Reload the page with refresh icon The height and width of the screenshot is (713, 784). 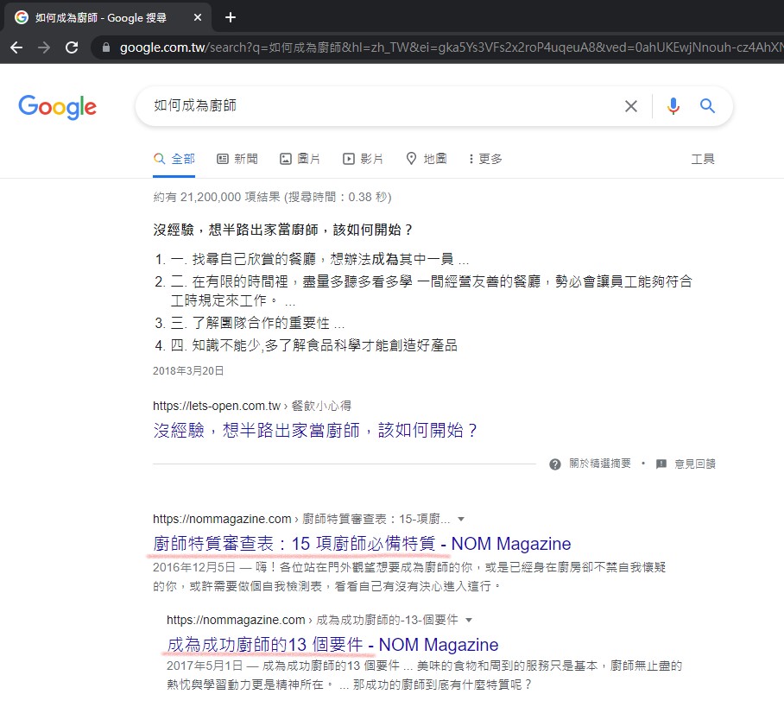pos(72,47)
